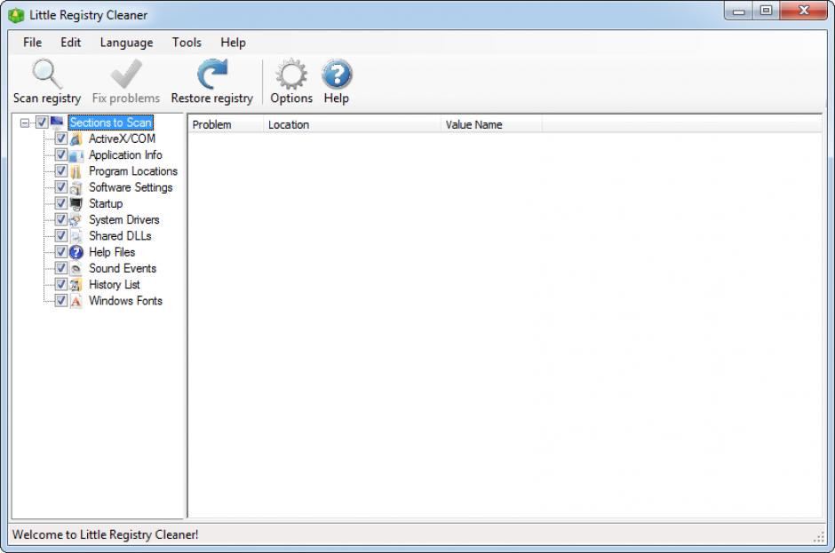Image resolution: width=835 pixels, height=553 pixels.
Task: Open the Language menu
Action: [x=126, y=43]
